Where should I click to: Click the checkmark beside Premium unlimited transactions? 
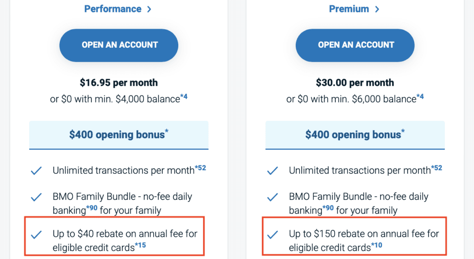coord(272,171)
